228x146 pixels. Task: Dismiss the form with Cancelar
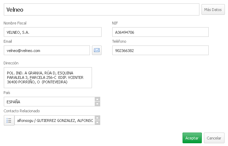(214, 138)
